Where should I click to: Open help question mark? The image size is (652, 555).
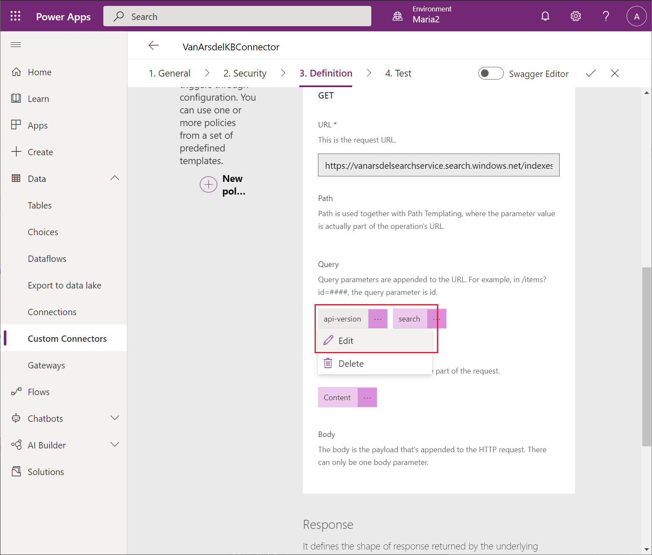(606, 16)
